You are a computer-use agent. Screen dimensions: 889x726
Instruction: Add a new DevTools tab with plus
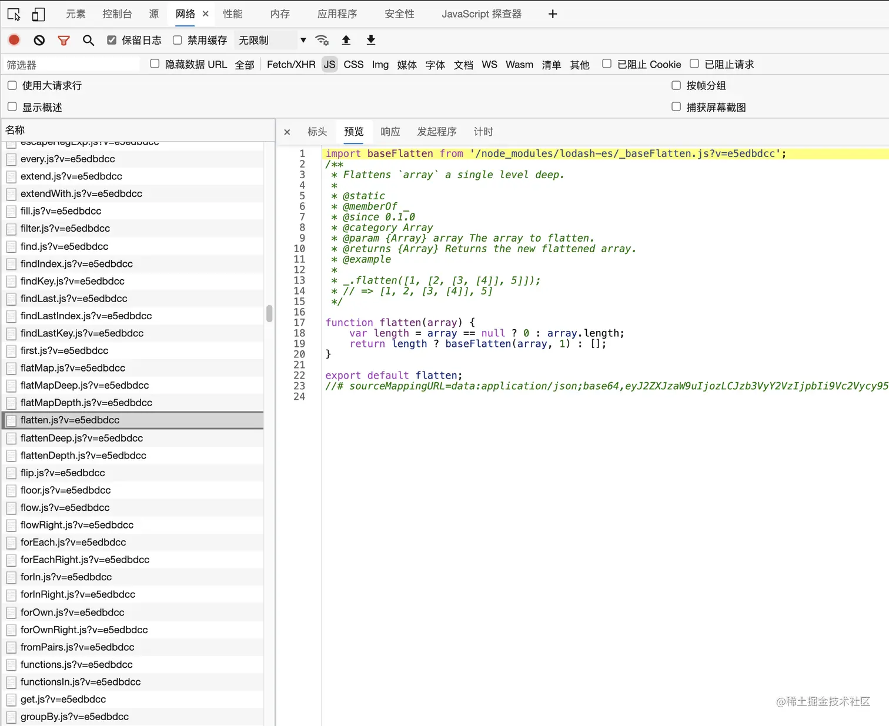[553, 14]
